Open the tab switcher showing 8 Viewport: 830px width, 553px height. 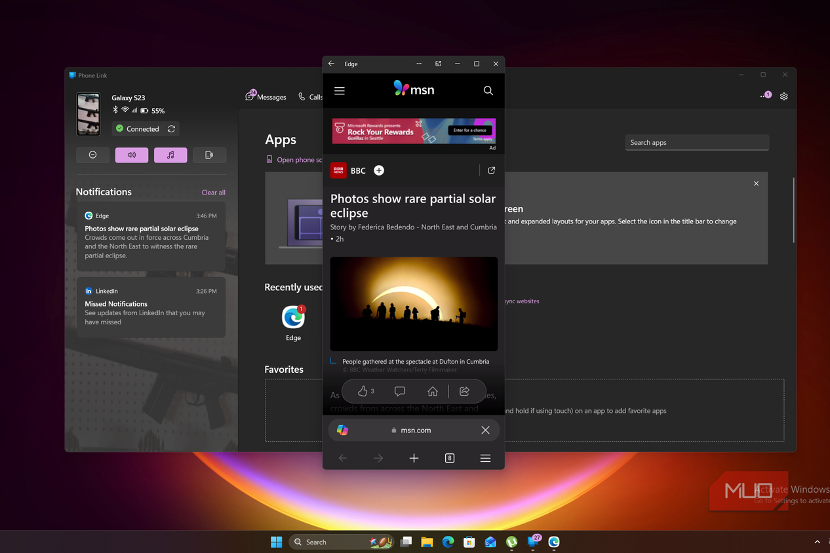pyautogui.click(x=450, y=459)
